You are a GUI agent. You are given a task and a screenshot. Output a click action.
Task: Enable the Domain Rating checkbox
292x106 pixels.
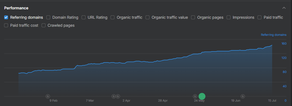click(48, 17)
